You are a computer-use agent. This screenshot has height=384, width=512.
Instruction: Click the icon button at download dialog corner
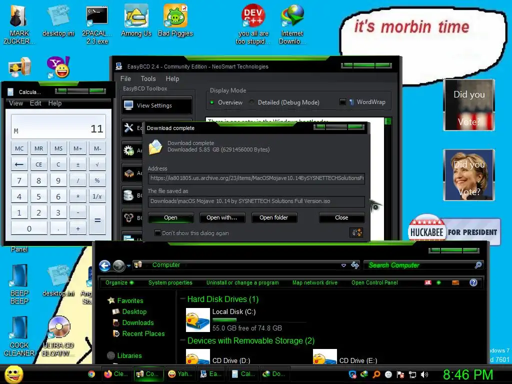[356, 232]
